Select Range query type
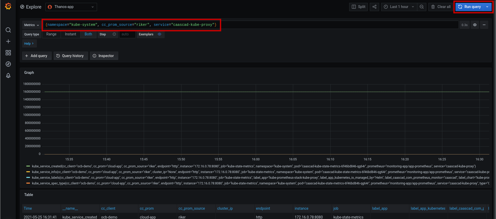 [x=51, y=34]
